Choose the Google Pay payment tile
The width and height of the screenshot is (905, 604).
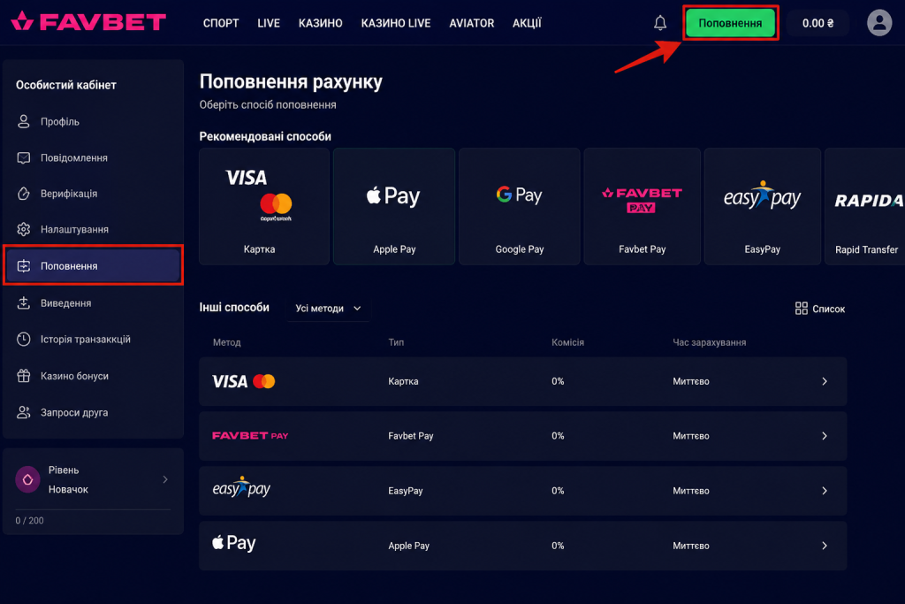click(x=519, y=207)
